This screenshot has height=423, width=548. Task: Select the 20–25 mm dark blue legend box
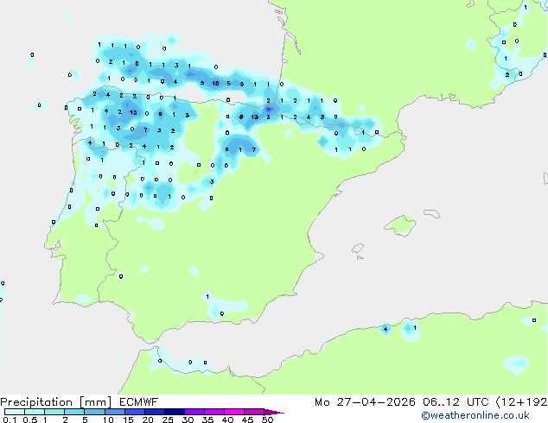[154, 412]
